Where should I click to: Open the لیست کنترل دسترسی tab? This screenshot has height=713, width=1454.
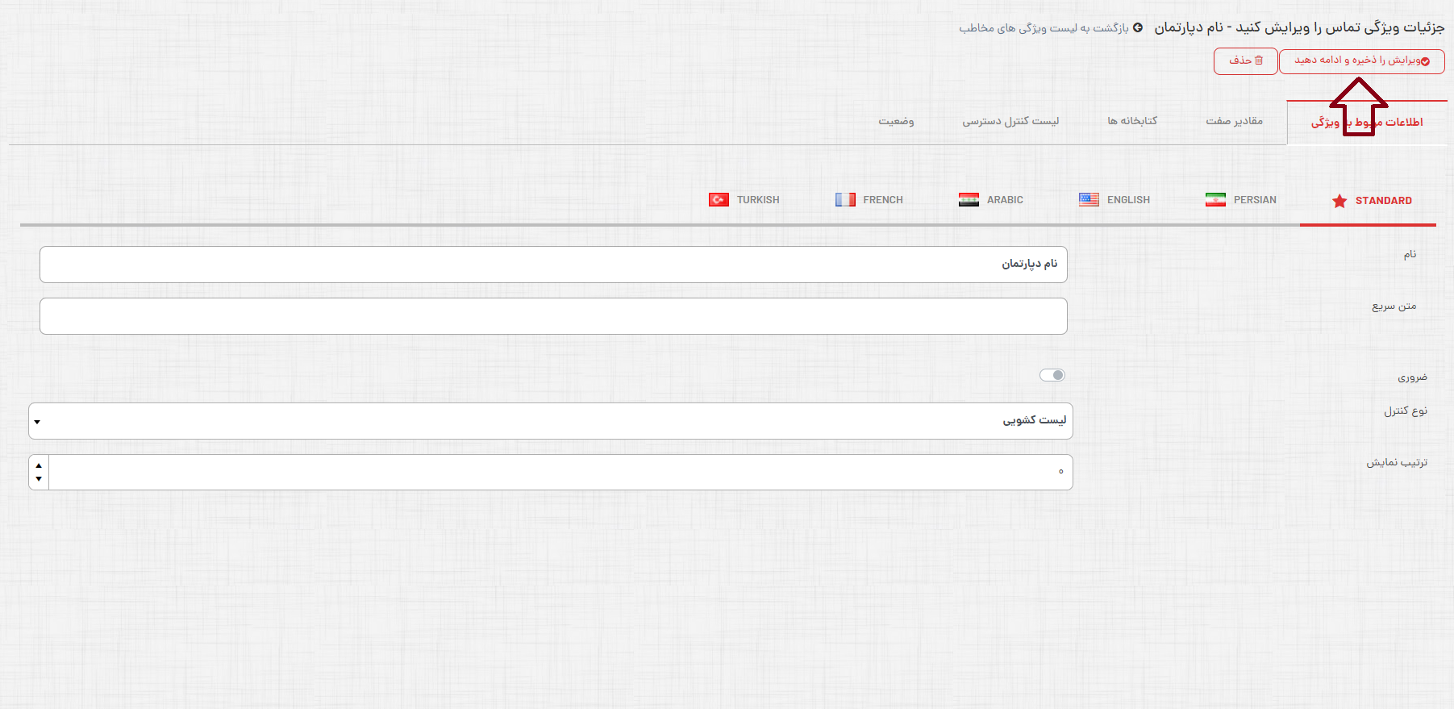pyautogui.click(x=1010, y=121)
